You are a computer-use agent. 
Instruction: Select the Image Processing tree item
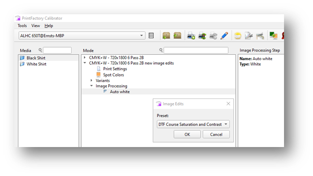[111, 86]
